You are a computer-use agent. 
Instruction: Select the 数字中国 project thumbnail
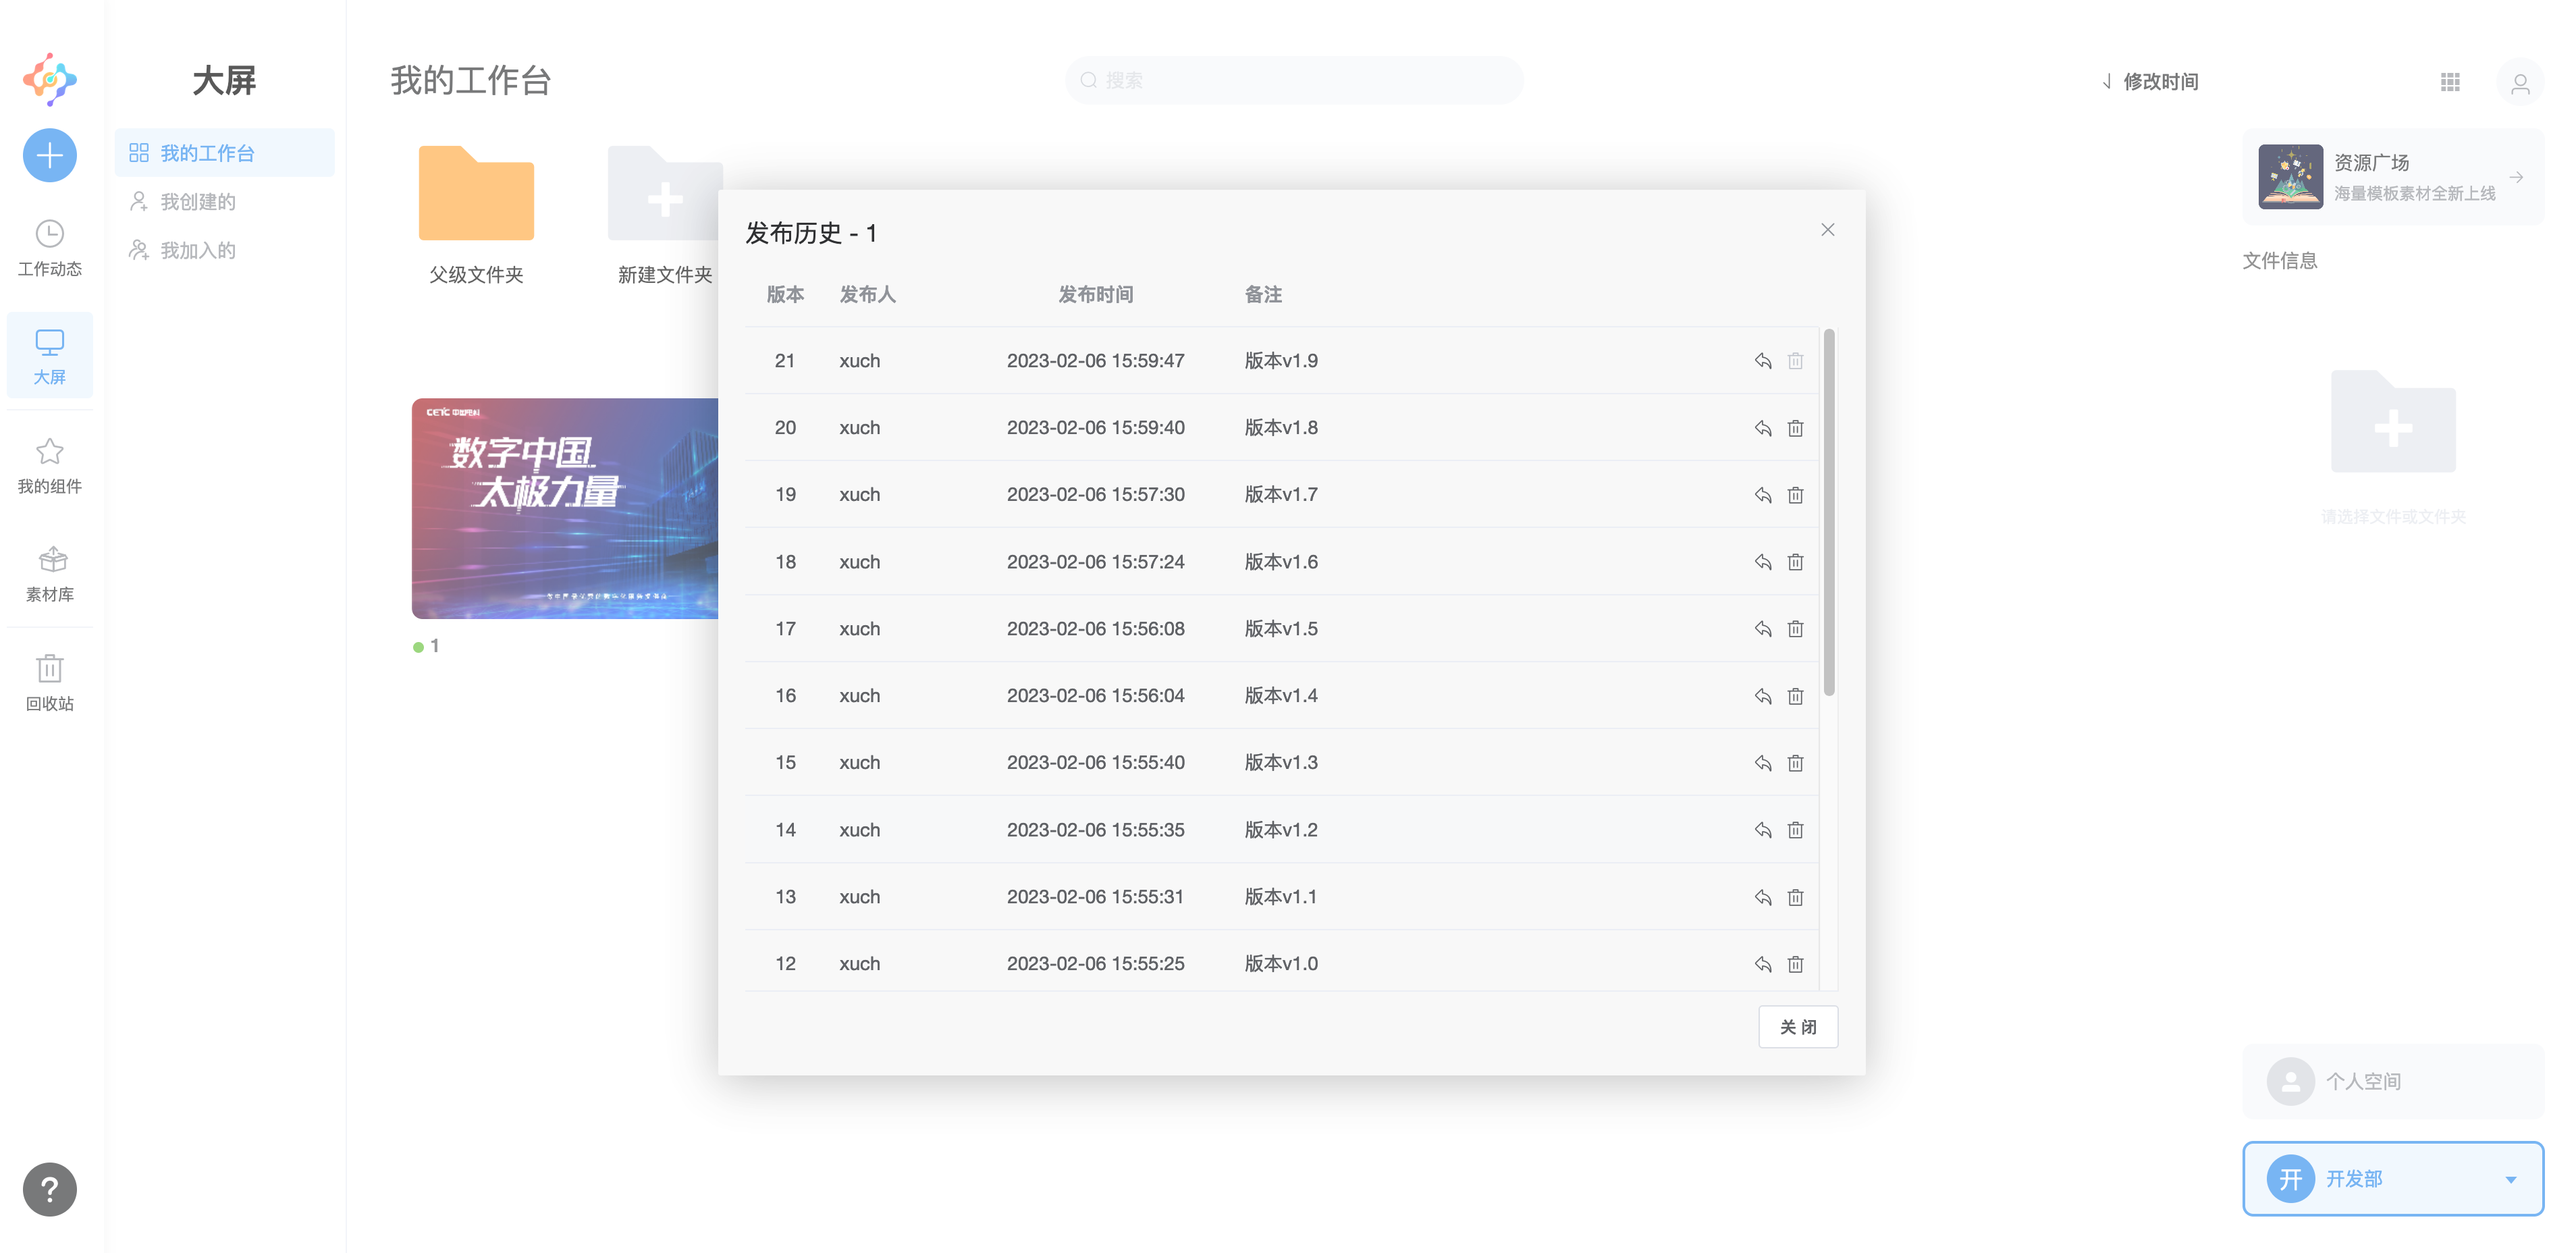[565, 508]
